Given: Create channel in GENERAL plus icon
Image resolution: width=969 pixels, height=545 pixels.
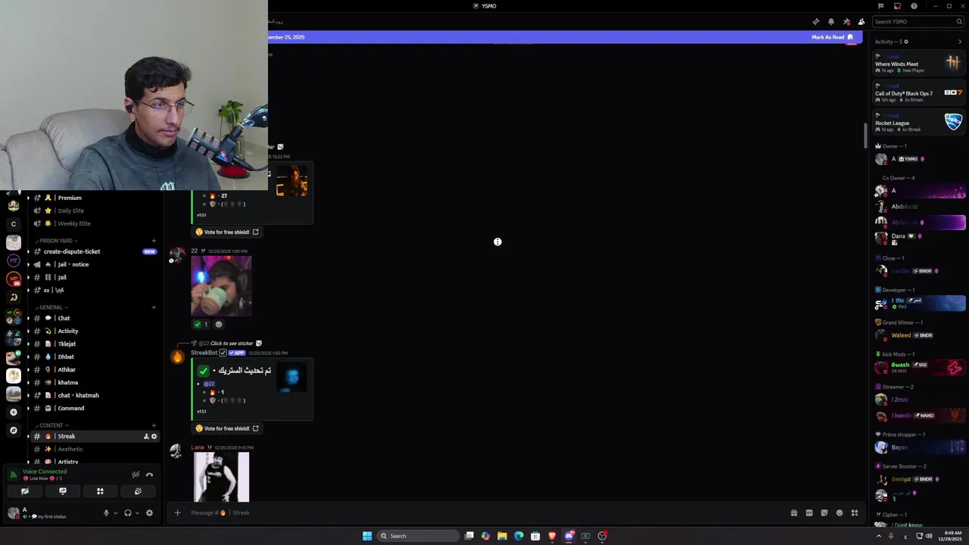Looking at the screenshot, I should (x=154, y=307).
